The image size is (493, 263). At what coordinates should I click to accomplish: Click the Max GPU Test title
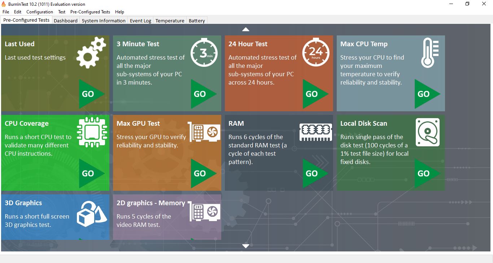138,124
